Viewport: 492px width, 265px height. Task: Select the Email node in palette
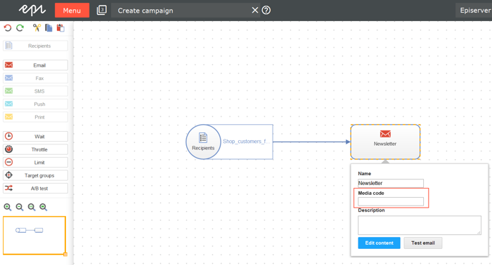[35, 65]
